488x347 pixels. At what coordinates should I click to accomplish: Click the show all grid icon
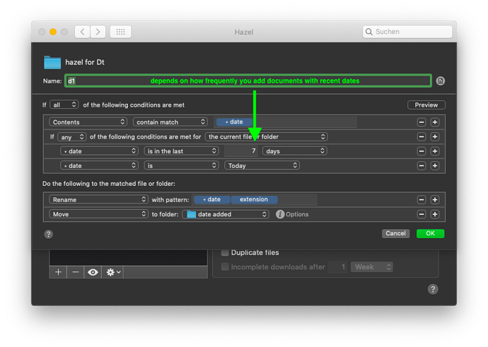120,32
